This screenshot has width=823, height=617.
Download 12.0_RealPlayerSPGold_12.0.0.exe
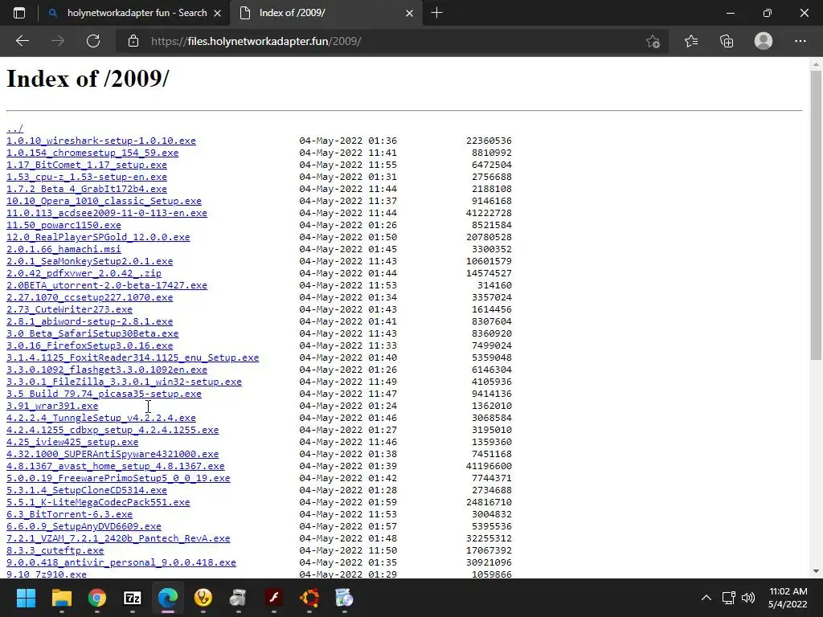98,237
